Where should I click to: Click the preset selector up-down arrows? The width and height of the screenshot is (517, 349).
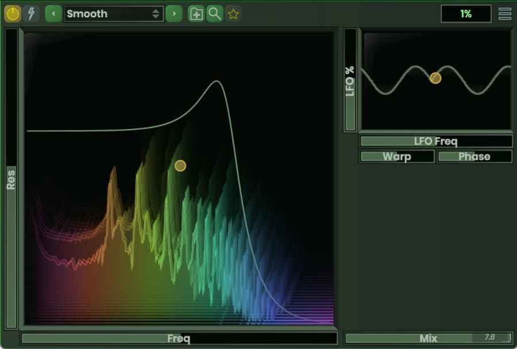[x=156, y=14]
